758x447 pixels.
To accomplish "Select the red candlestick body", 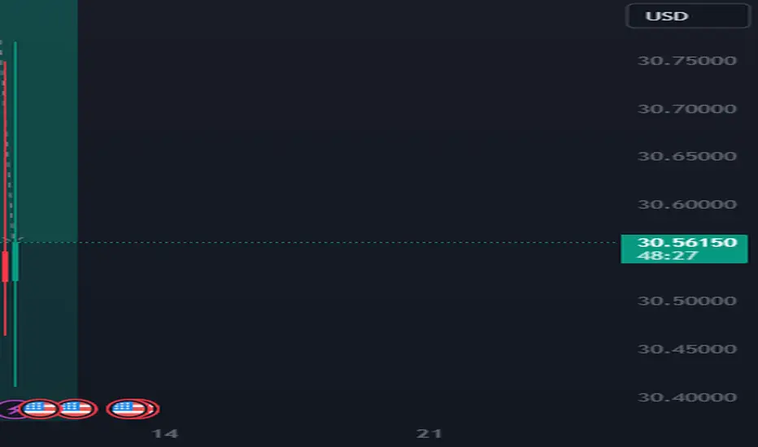I will coord(6,267).
